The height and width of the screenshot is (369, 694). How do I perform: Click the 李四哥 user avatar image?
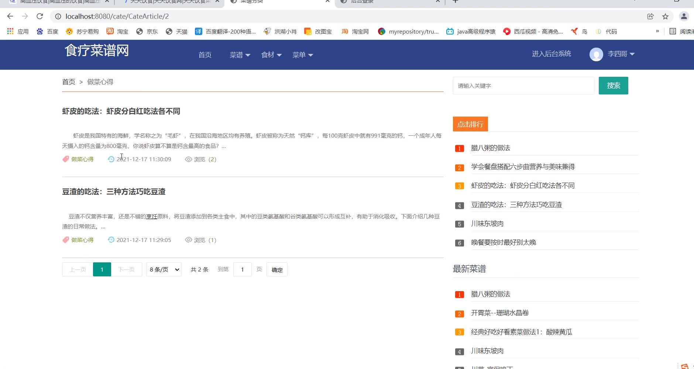[596, 54]
